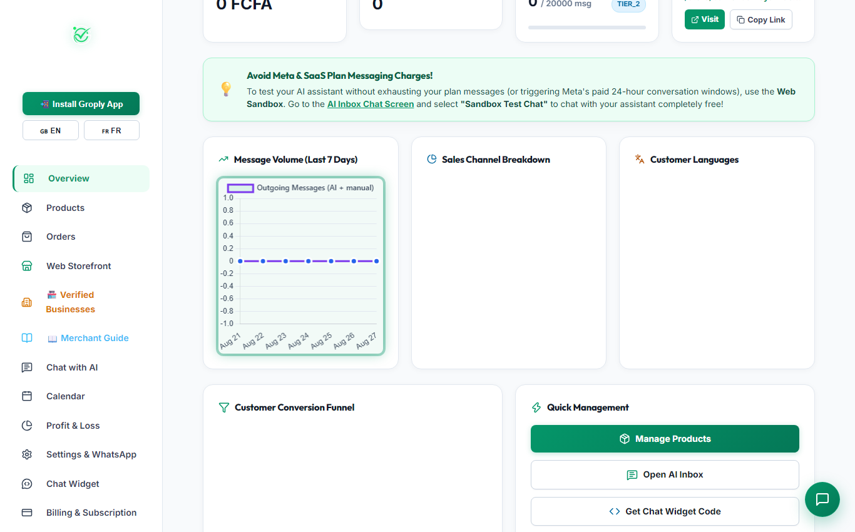
Task: Switch language to FR
Action: point(111,131)
